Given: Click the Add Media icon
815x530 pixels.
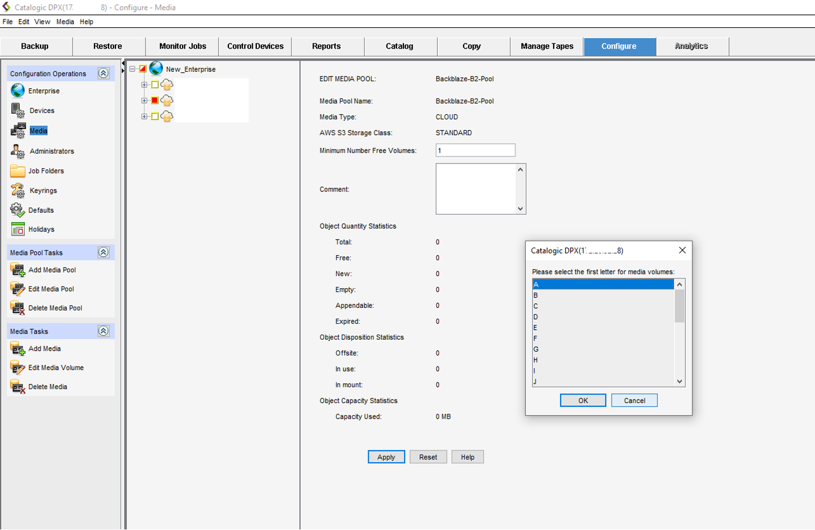Looking at the screenshot, I should click(x=18, y=349).
